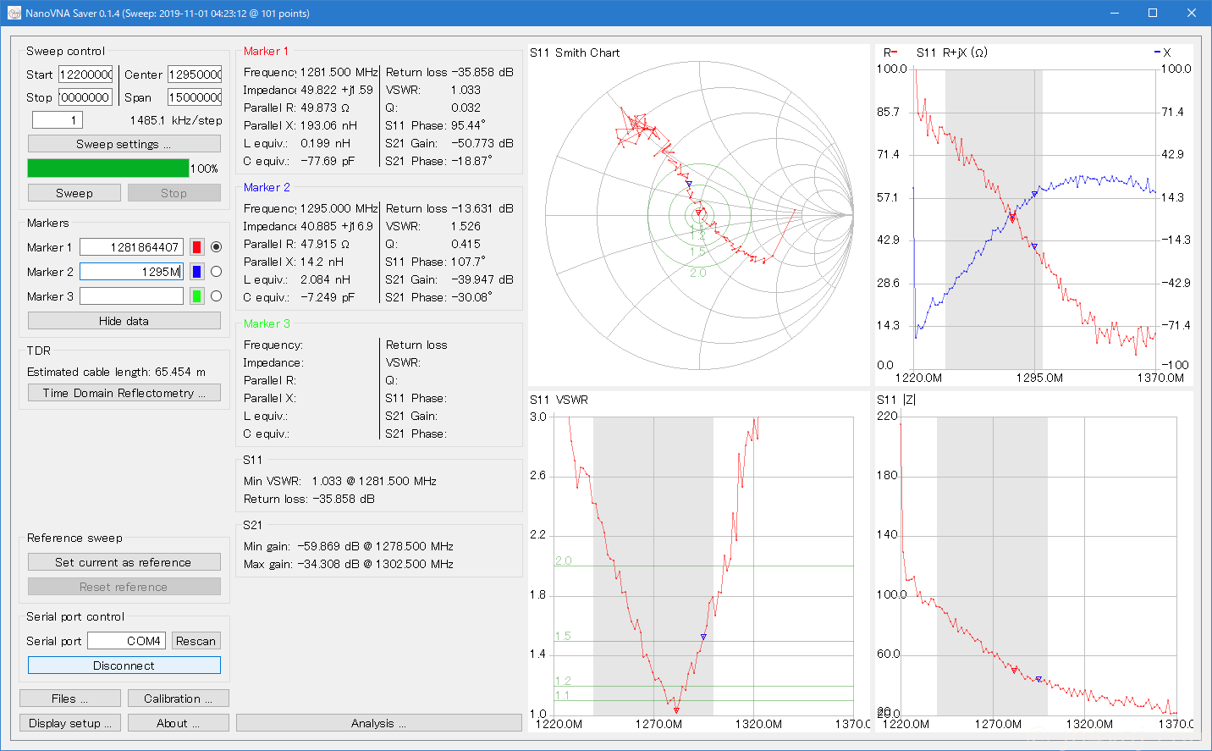Open the Calibration window
Image resolution: width=1212 pixels, height=751 pixels.
(178, 699)
